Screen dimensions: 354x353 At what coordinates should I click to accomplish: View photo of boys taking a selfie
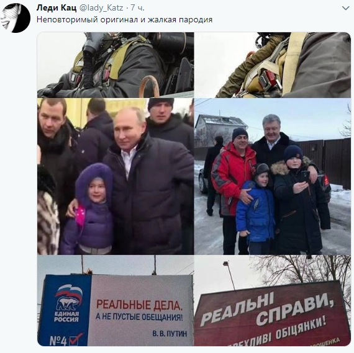[273, 176]
